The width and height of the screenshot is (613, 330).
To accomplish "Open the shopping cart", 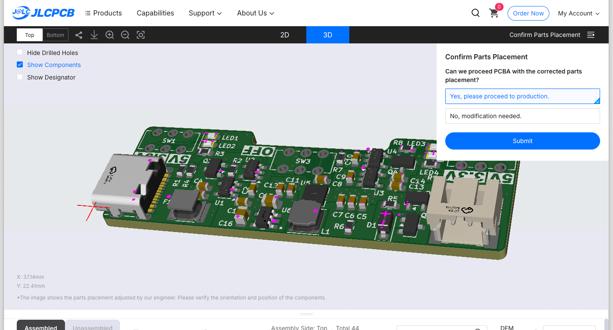I will (x=494, y=13).
